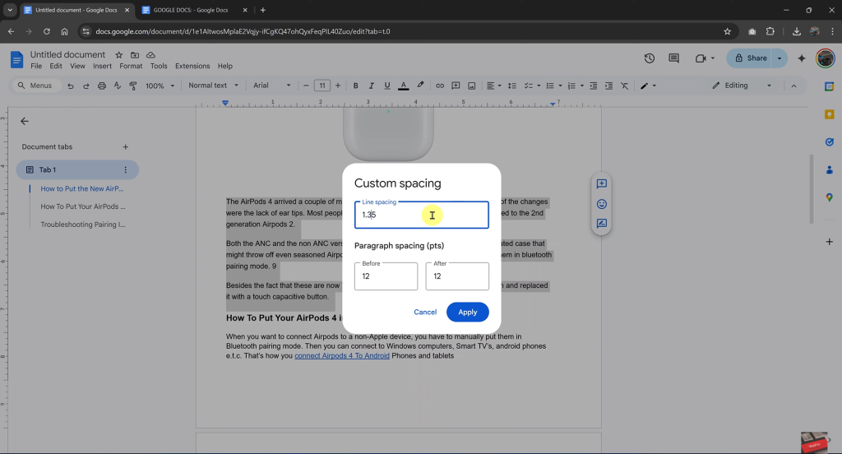Star the Untitled document
The width and height of the screenshot is (842, 454).
pos(118,55)
